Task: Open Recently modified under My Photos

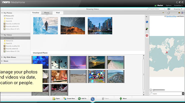Action: 12,24
